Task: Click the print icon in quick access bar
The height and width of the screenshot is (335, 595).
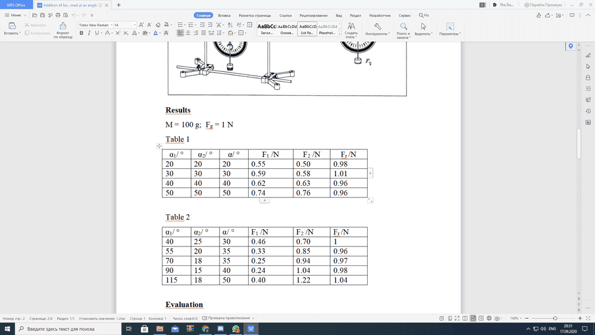Action: tap(58, 15)
